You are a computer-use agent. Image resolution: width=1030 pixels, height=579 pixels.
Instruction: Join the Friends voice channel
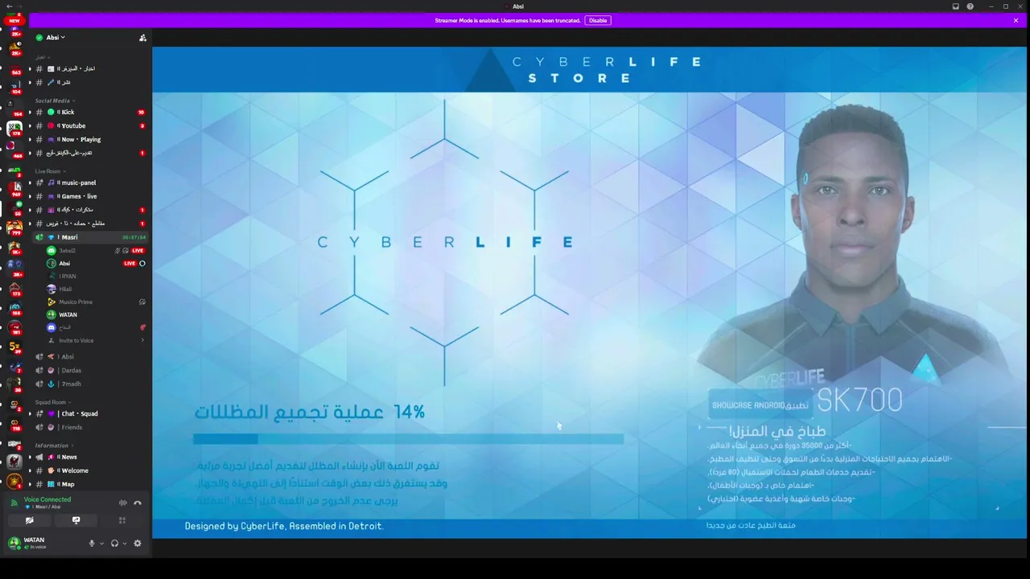click(89, 427)
